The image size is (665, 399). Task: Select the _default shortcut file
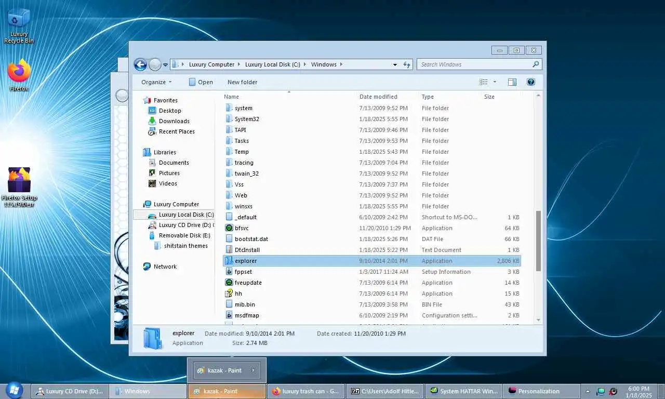246,217
